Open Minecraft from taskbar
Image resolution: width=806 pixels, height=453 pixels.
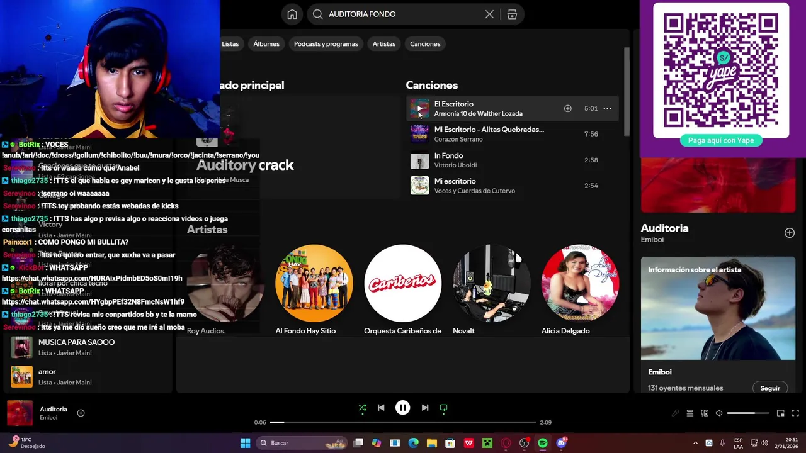(487, 443)
